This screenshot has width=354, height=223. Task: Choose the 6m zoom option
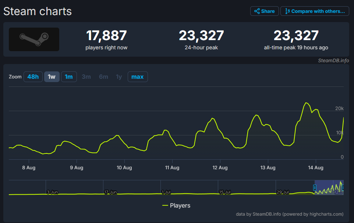click(x=104, y=77)
